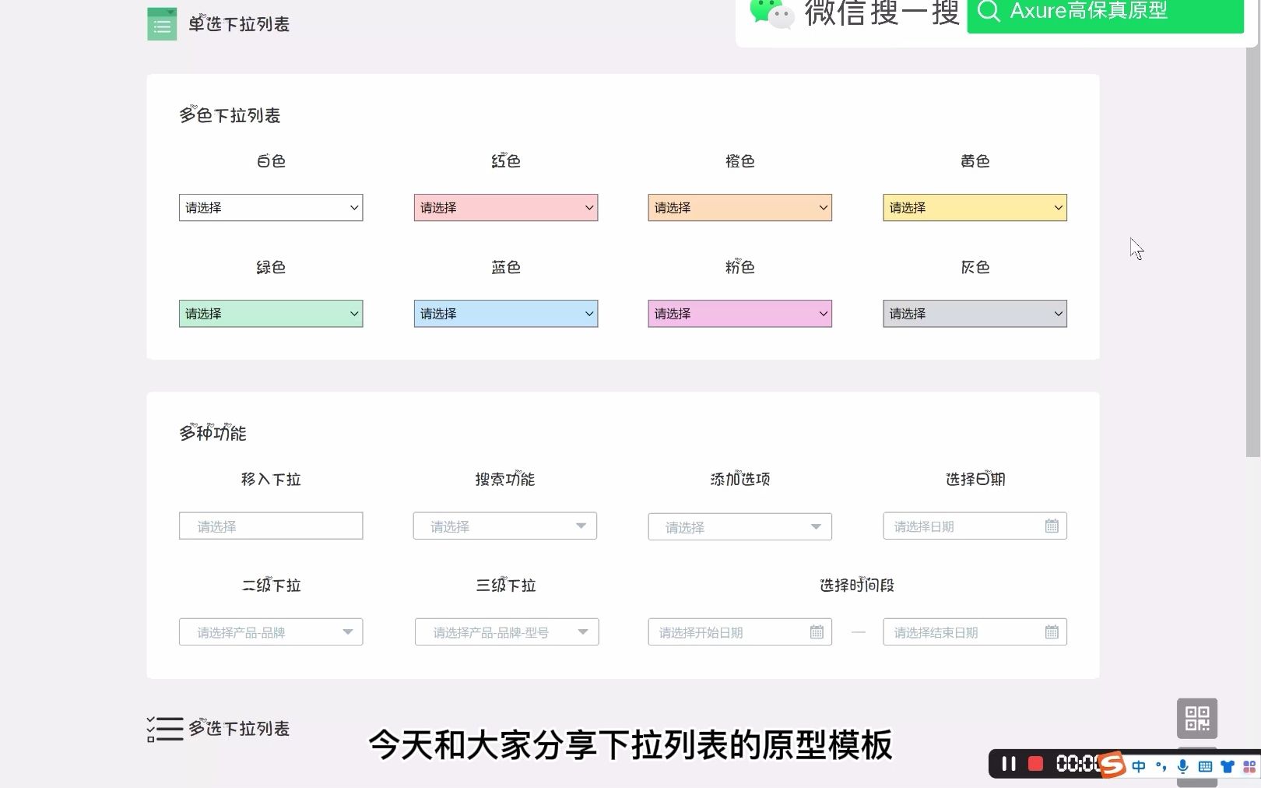Click the 请选择开始日期 input text
The image size is (1261, 788).
(x=701, y=633)
